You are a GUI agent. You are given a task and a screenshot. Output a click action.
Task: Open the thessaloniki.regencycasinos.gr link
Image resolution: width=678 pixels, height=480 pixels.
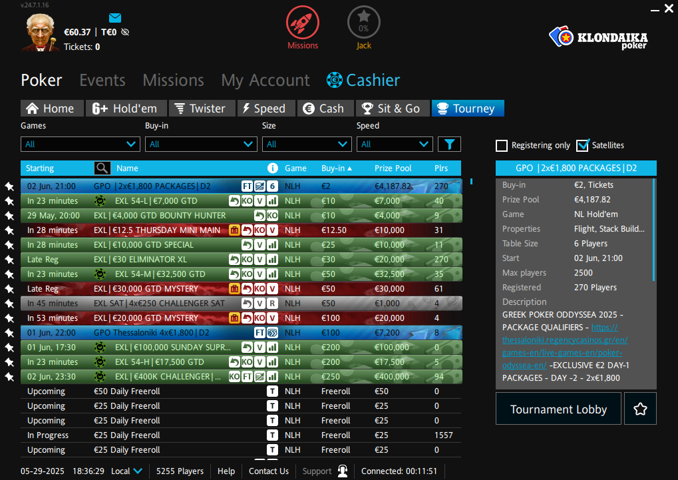565,346
